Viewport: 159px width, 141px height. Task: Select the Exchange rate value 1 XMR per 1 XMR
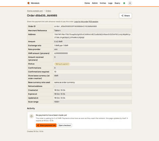point(61,46)
